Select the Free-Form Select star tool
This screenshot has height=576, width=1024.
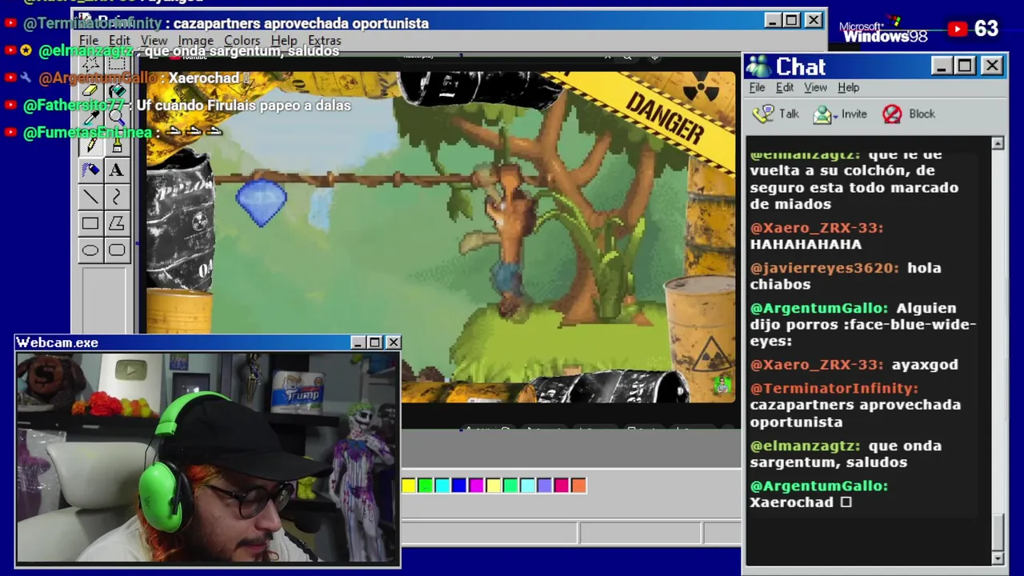tap(90, 65)
